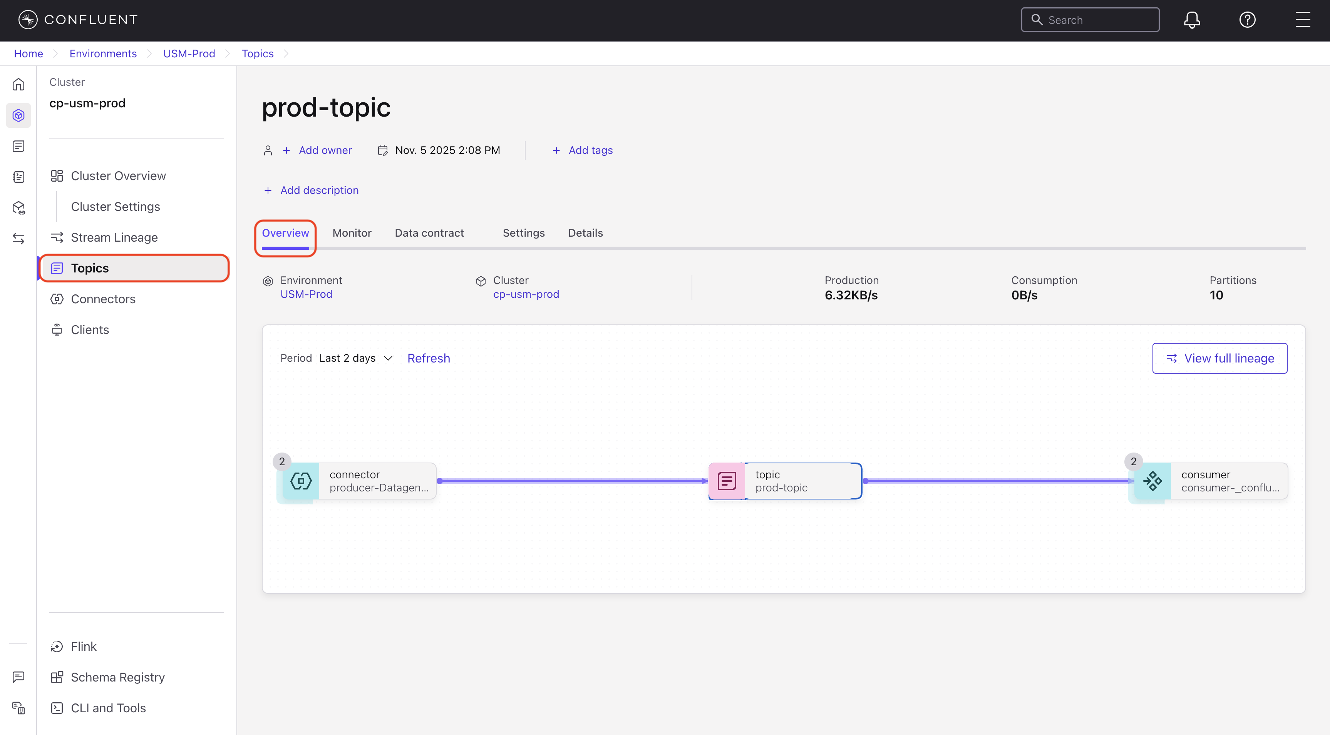Screen dimensions: 1330x735
Task: Click the environments icon in left rail
Action: tap(18, 115)
